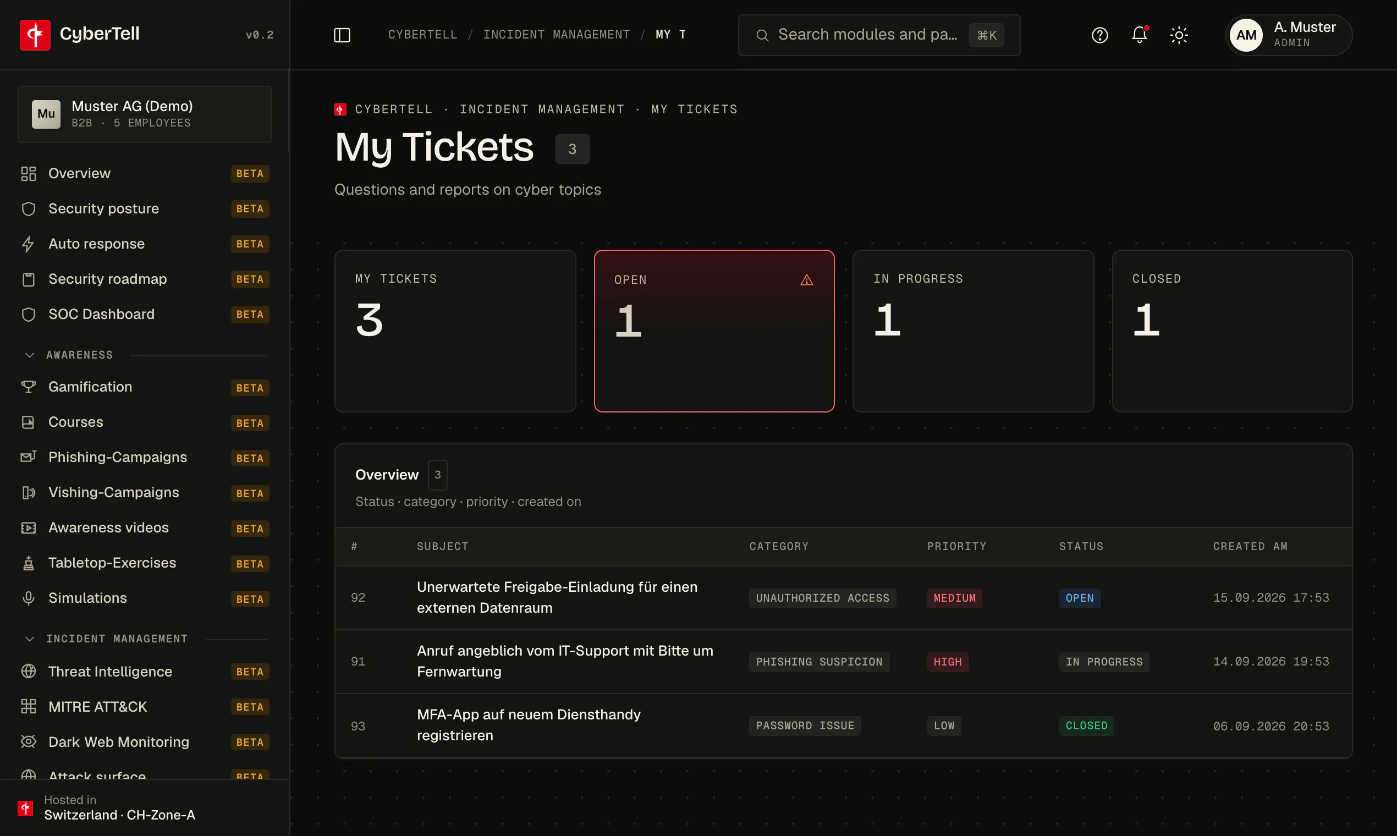
Task: Open notifications bell icon
Action: click(x=1140, y=35)
